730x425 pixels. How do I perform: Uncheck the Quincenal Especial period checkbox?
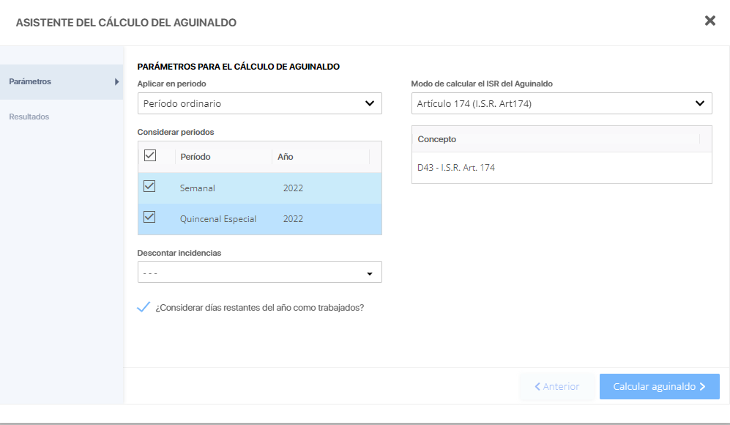(x=150, y=218)
